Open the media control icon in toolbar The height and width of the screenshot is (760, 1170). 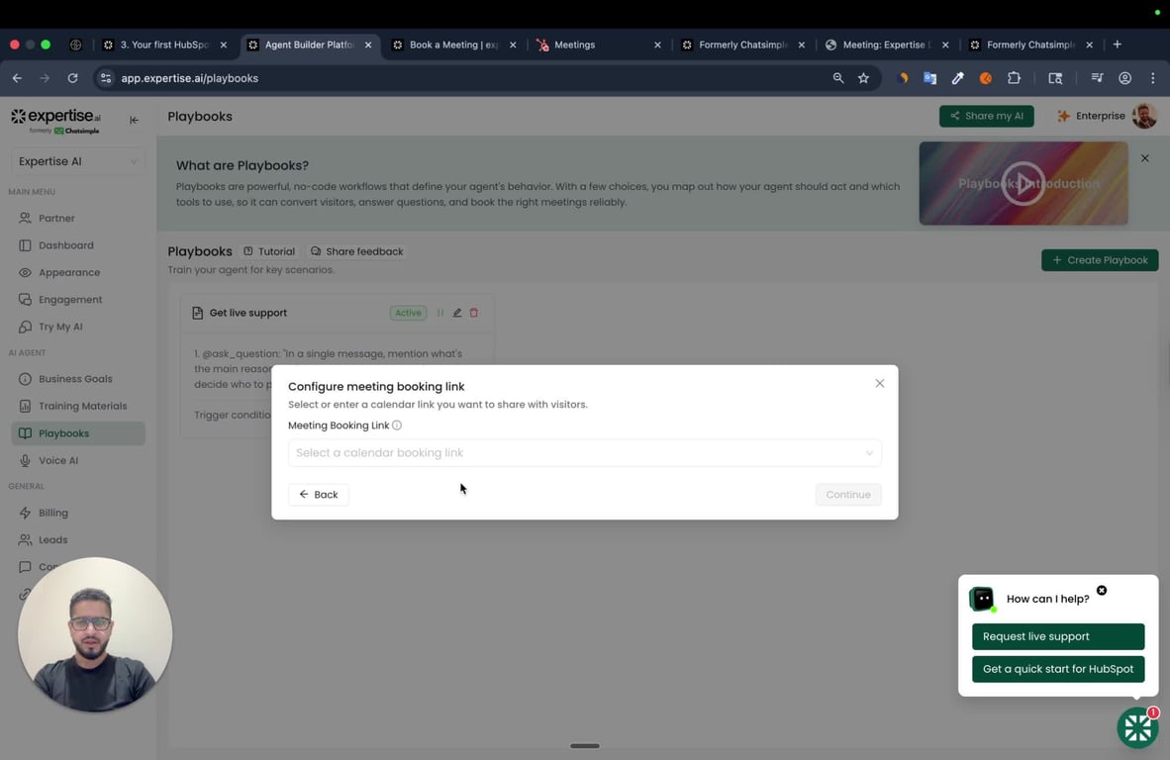1097,78
